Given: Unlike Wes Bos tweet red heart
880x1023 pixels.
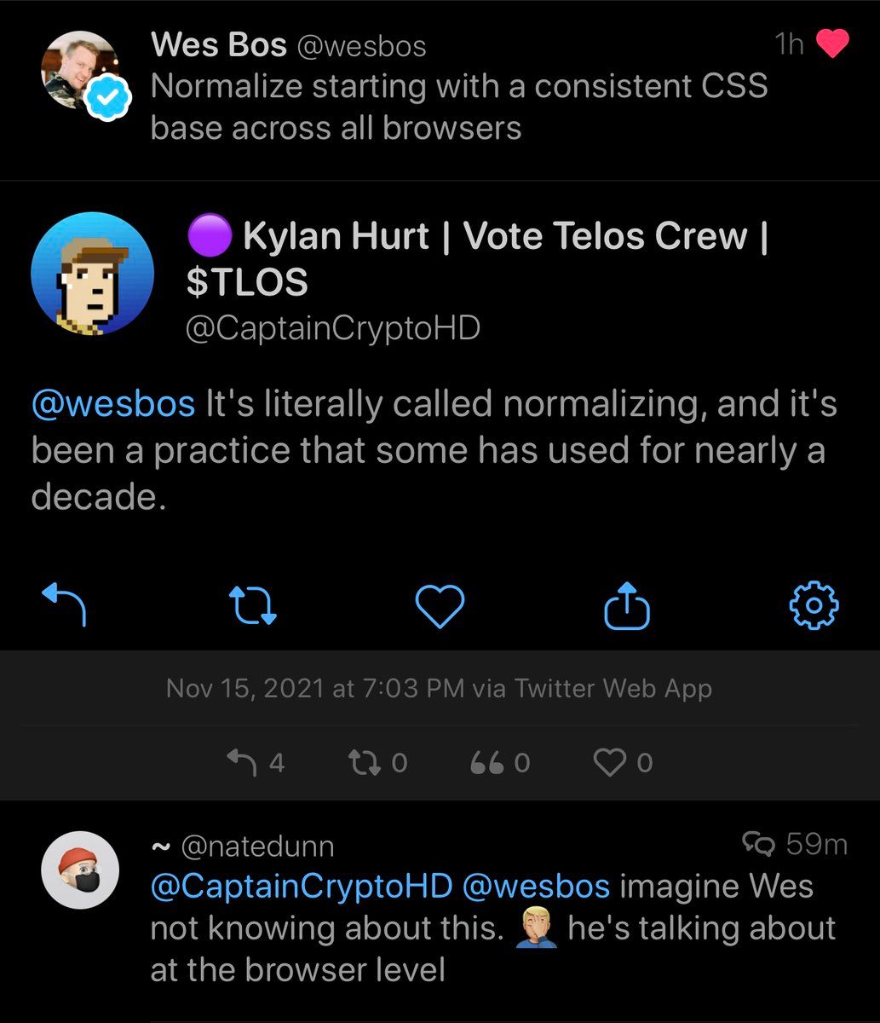Looking at the screenshot, I should [831, 45].
